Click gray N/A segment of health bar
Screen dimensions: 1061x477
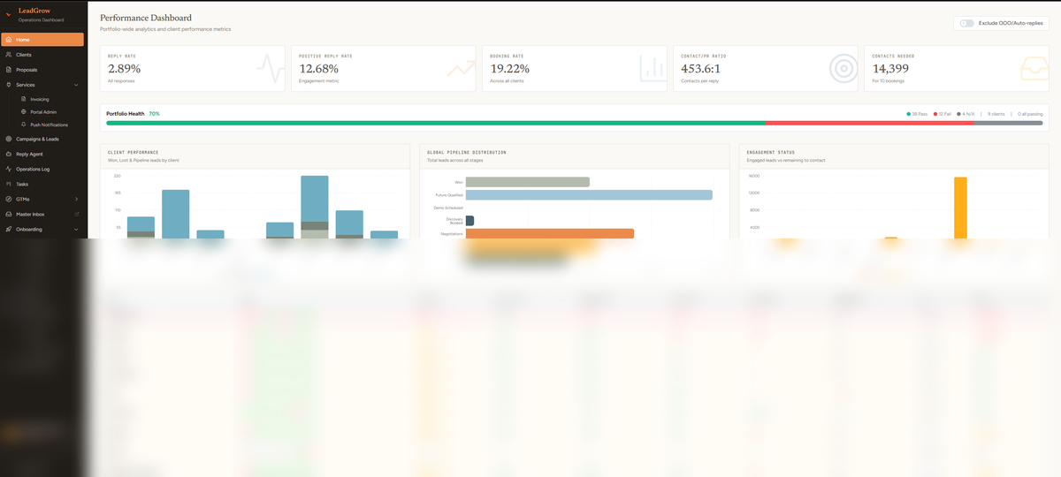coord(1008,123)
